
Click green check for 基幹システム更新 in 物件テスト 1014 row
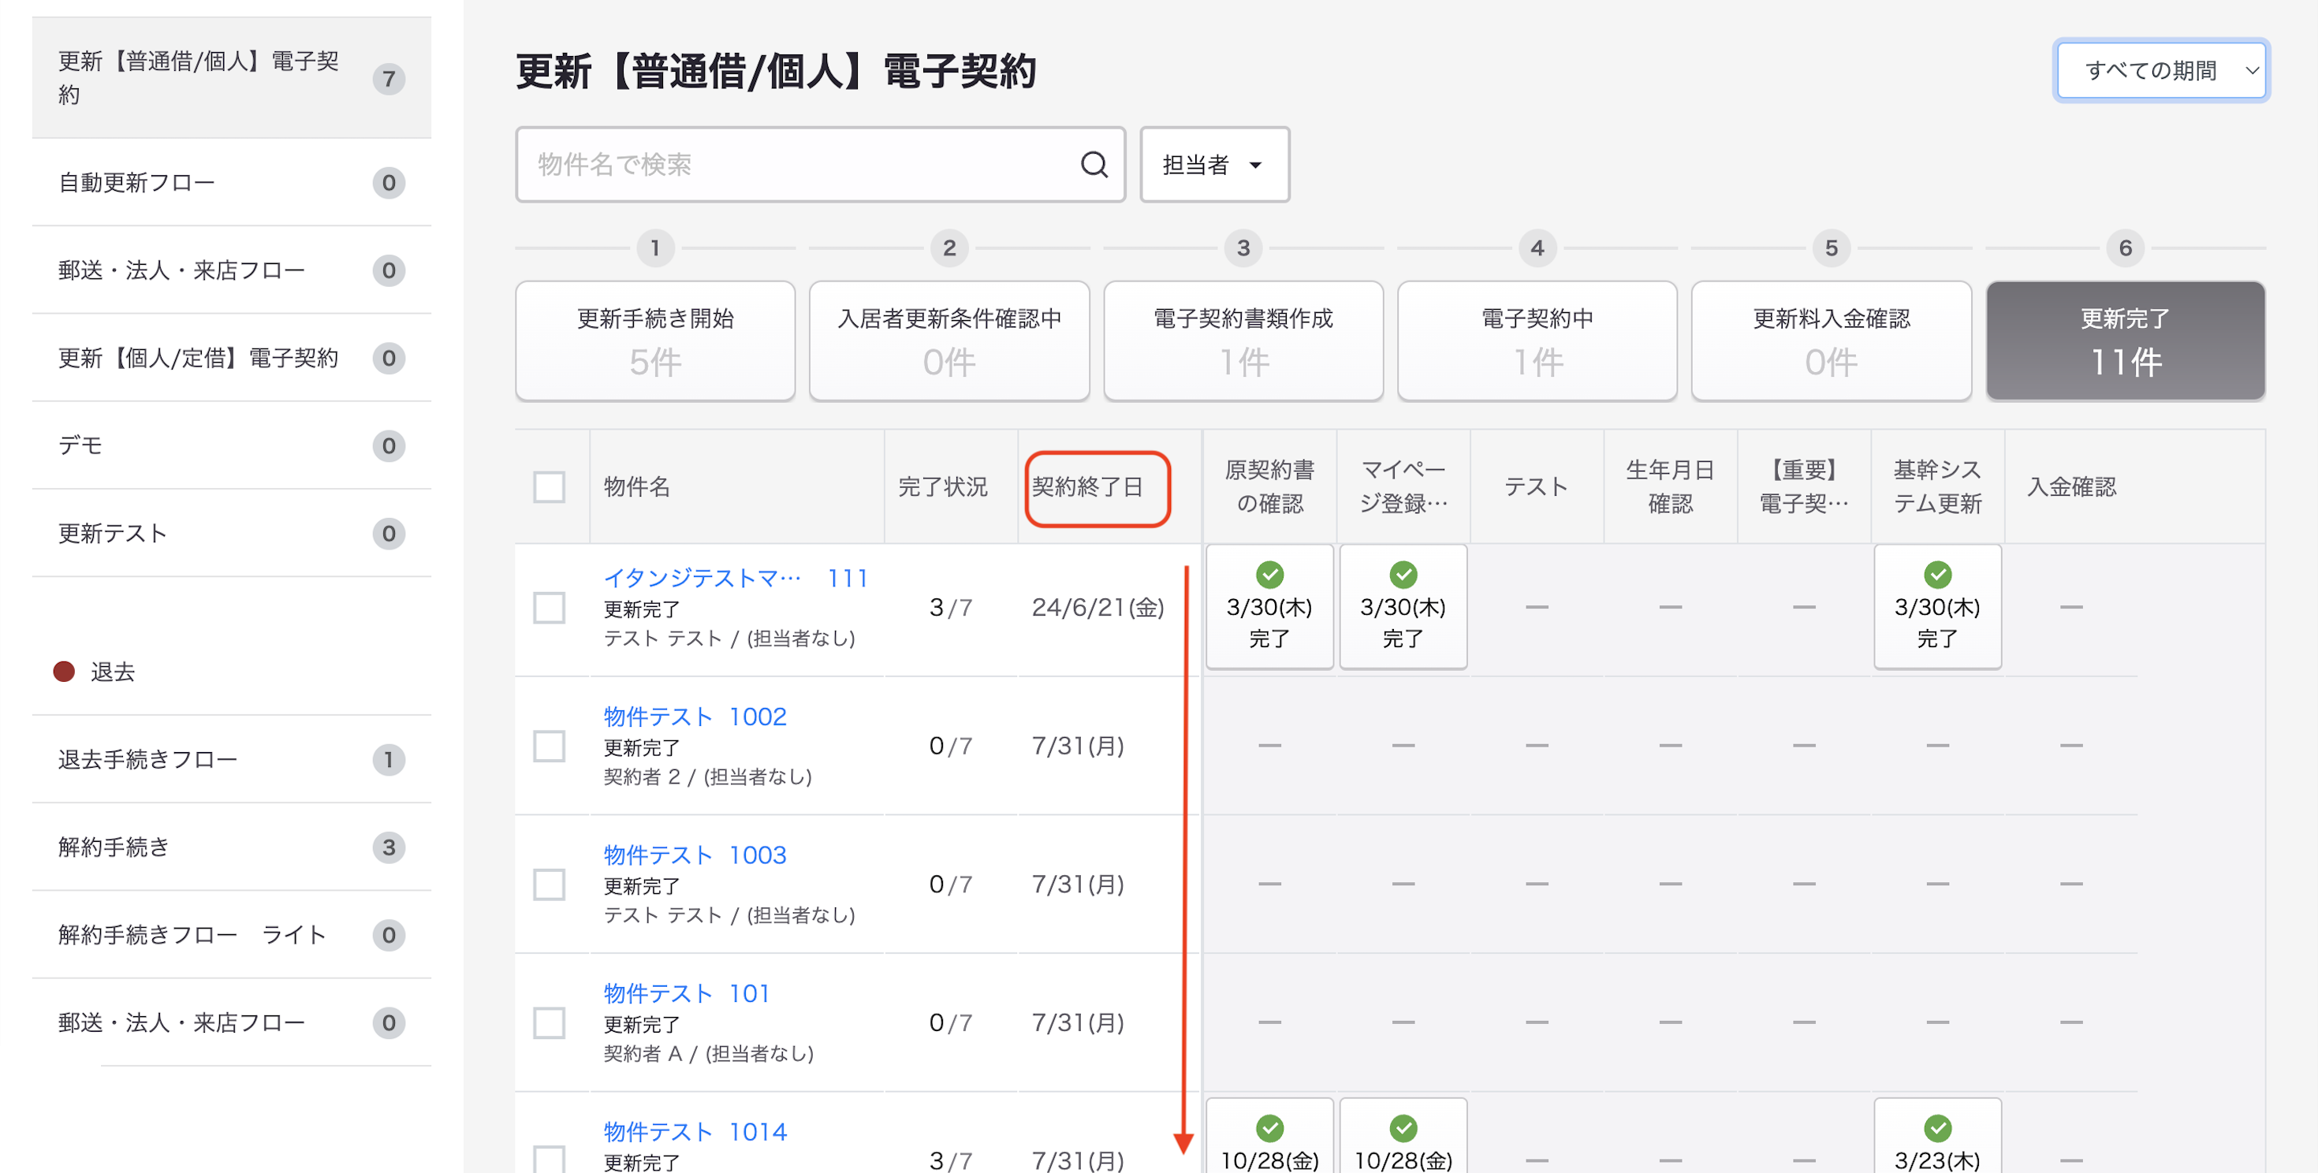pos(1937,1127)
